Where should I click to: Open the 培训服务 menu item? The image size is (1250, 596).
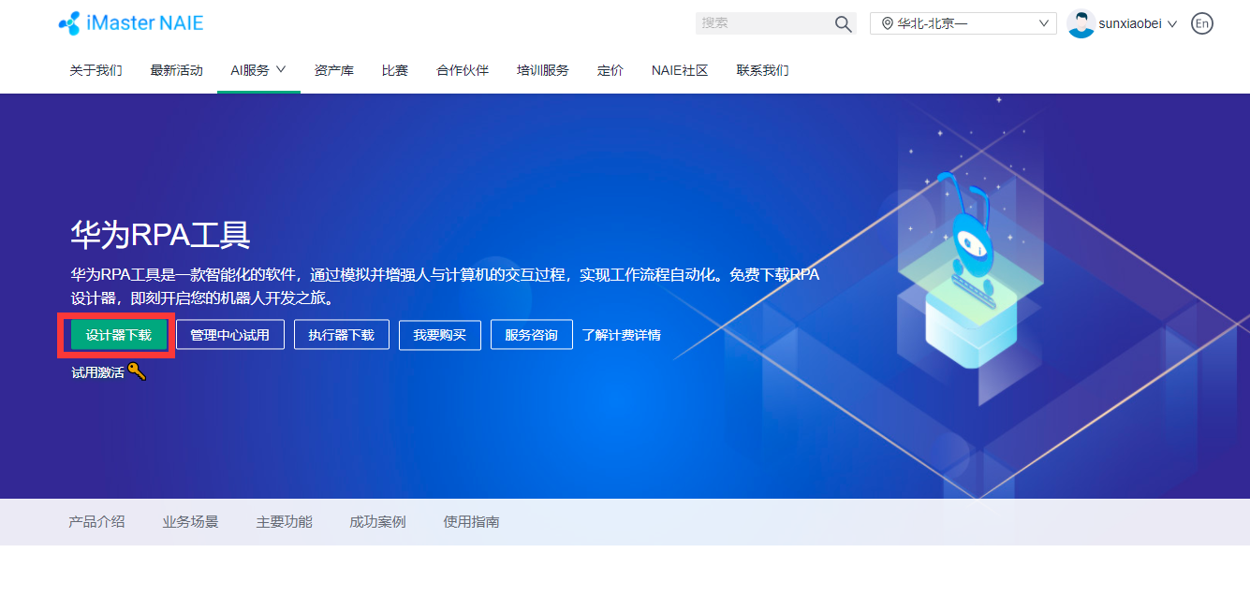pyautogui.click(x=543, y=70)
